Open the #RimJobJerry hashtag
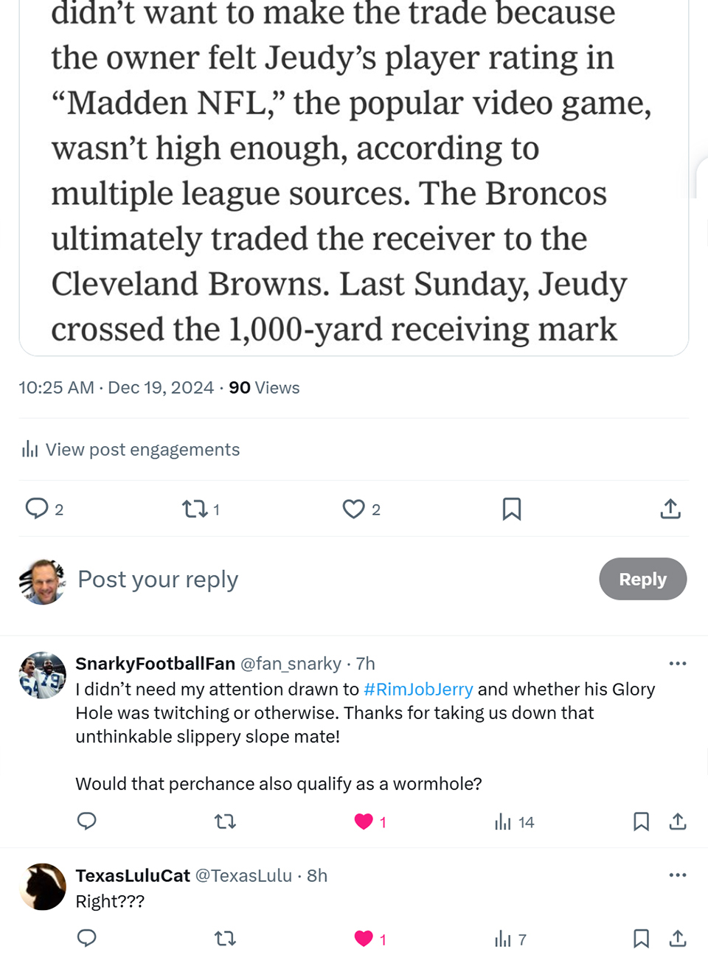This screenshot has width=708, height=969. pyautogui.click(x=418, y=689)
